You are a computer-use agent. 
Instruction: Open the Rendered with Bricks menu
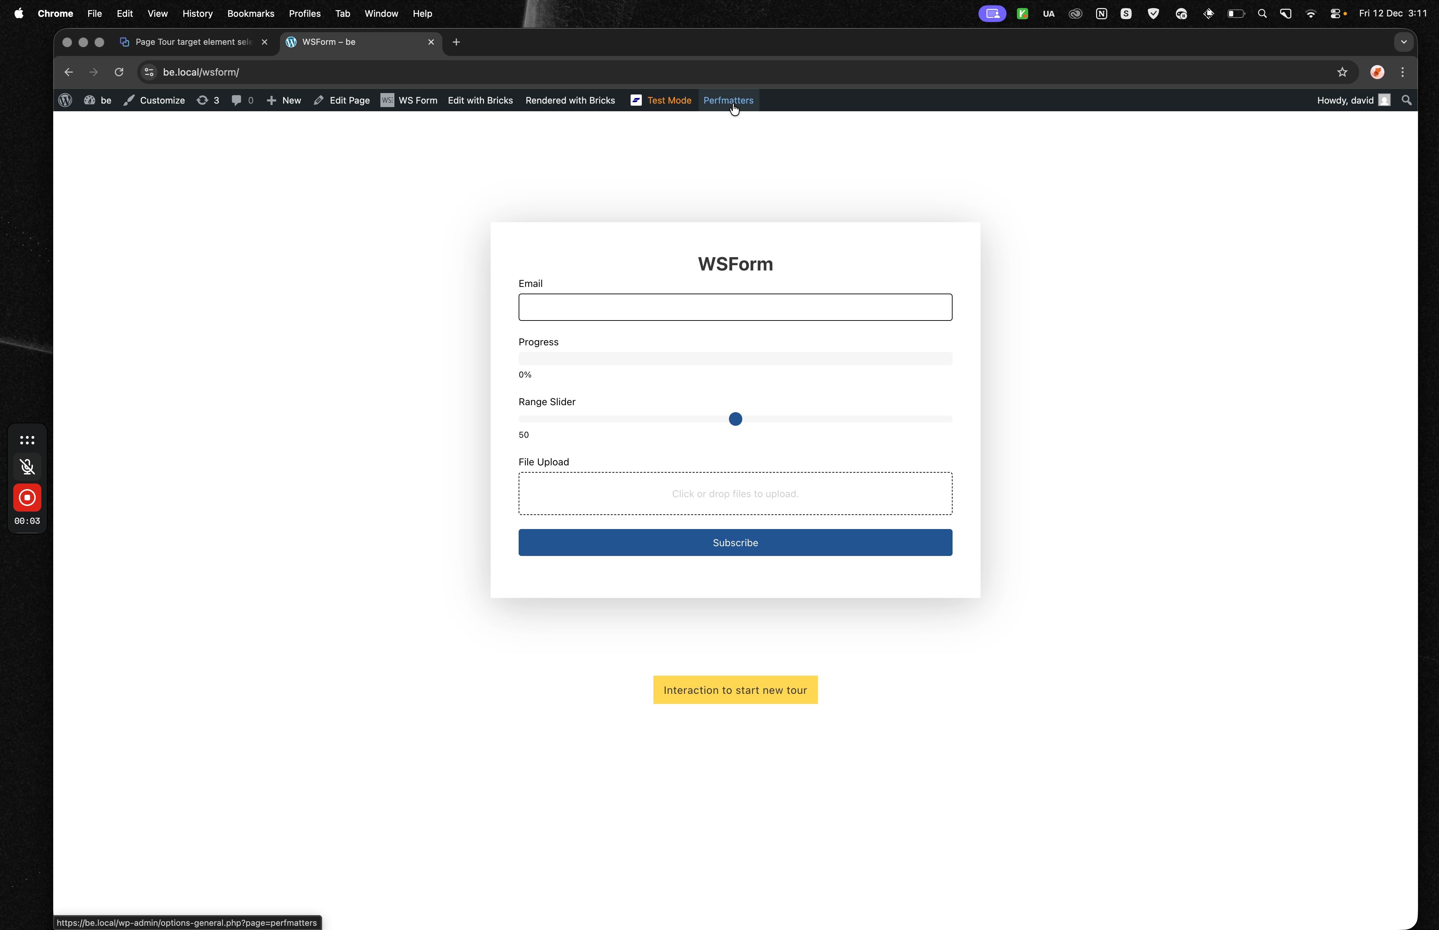(x=570, y=100)
